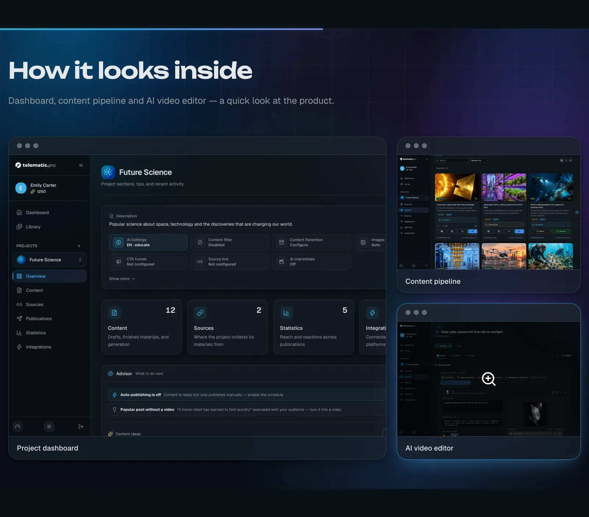
Task: Open the Content filter Disabled tile
Action: [x=230, y=242]
